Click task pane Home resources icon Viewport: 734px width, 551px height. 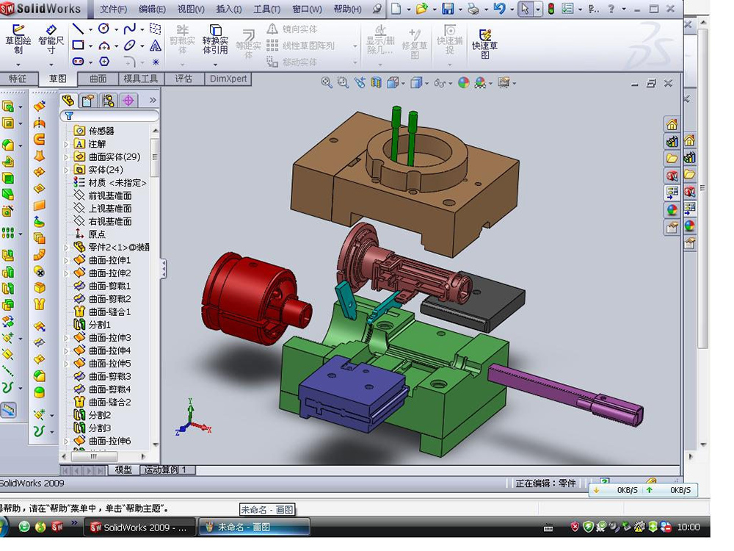672,125
